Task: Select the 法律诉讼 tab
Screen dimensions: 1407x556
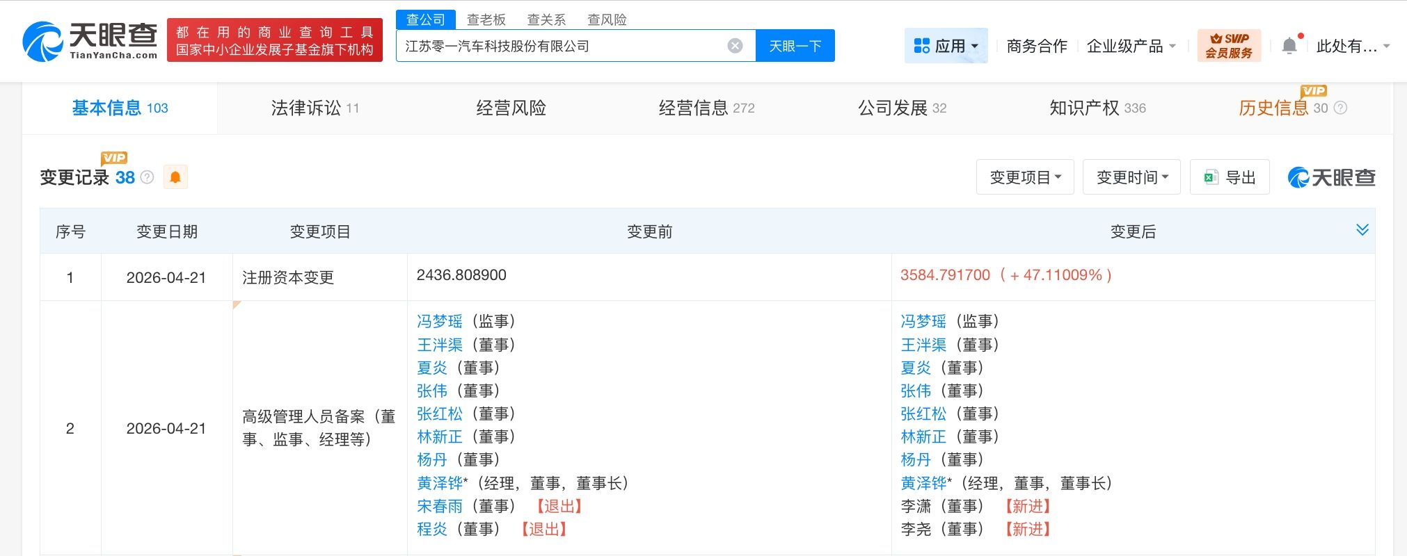Action: pyautogui.click(x=315, y=108)
